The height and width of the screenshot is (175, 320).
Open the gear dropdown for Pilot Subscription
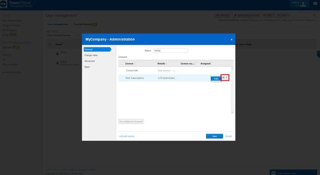coord(225,78)
